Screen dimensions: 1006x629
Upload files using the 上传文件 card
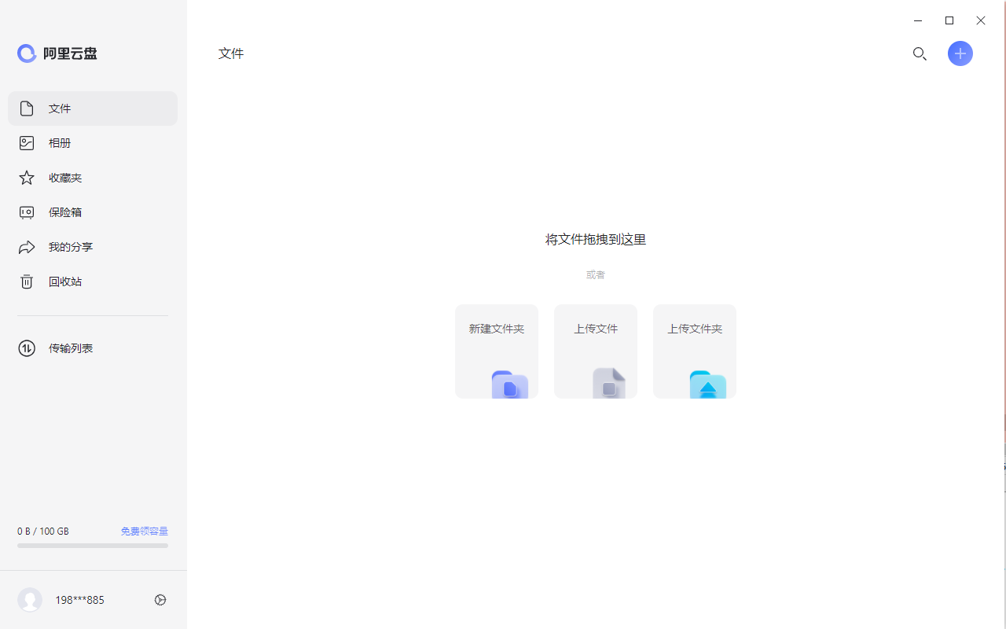[x=595, y=351]
